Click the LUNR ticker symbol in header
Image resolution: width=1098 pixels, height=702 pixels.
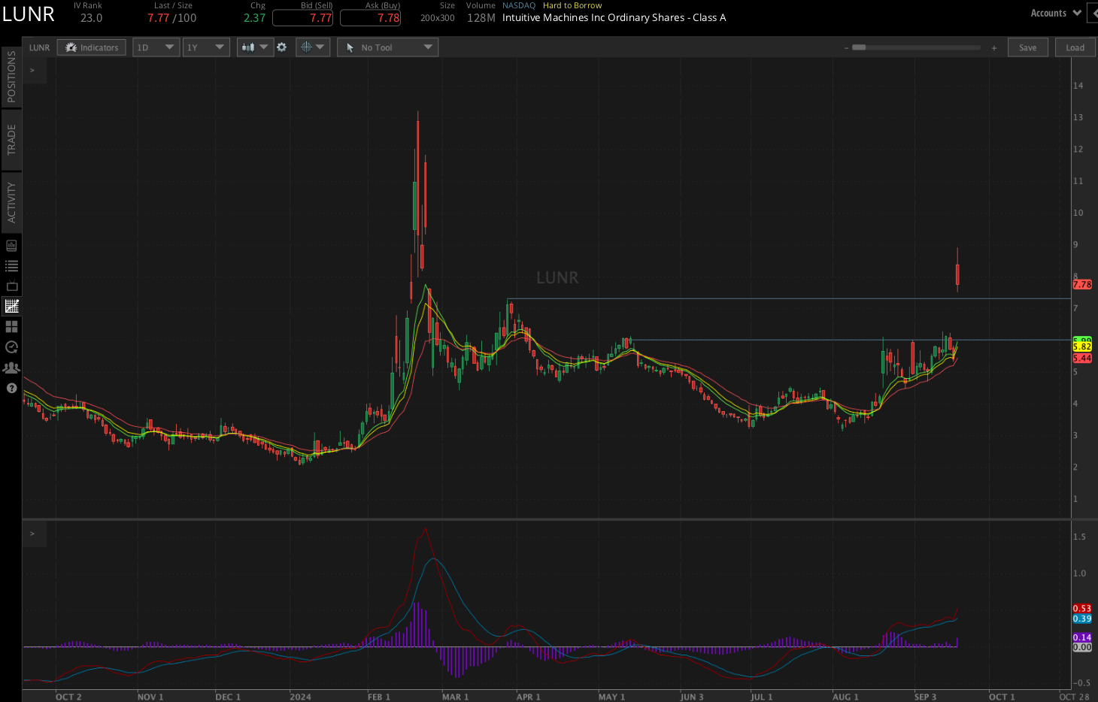[29, 14]
